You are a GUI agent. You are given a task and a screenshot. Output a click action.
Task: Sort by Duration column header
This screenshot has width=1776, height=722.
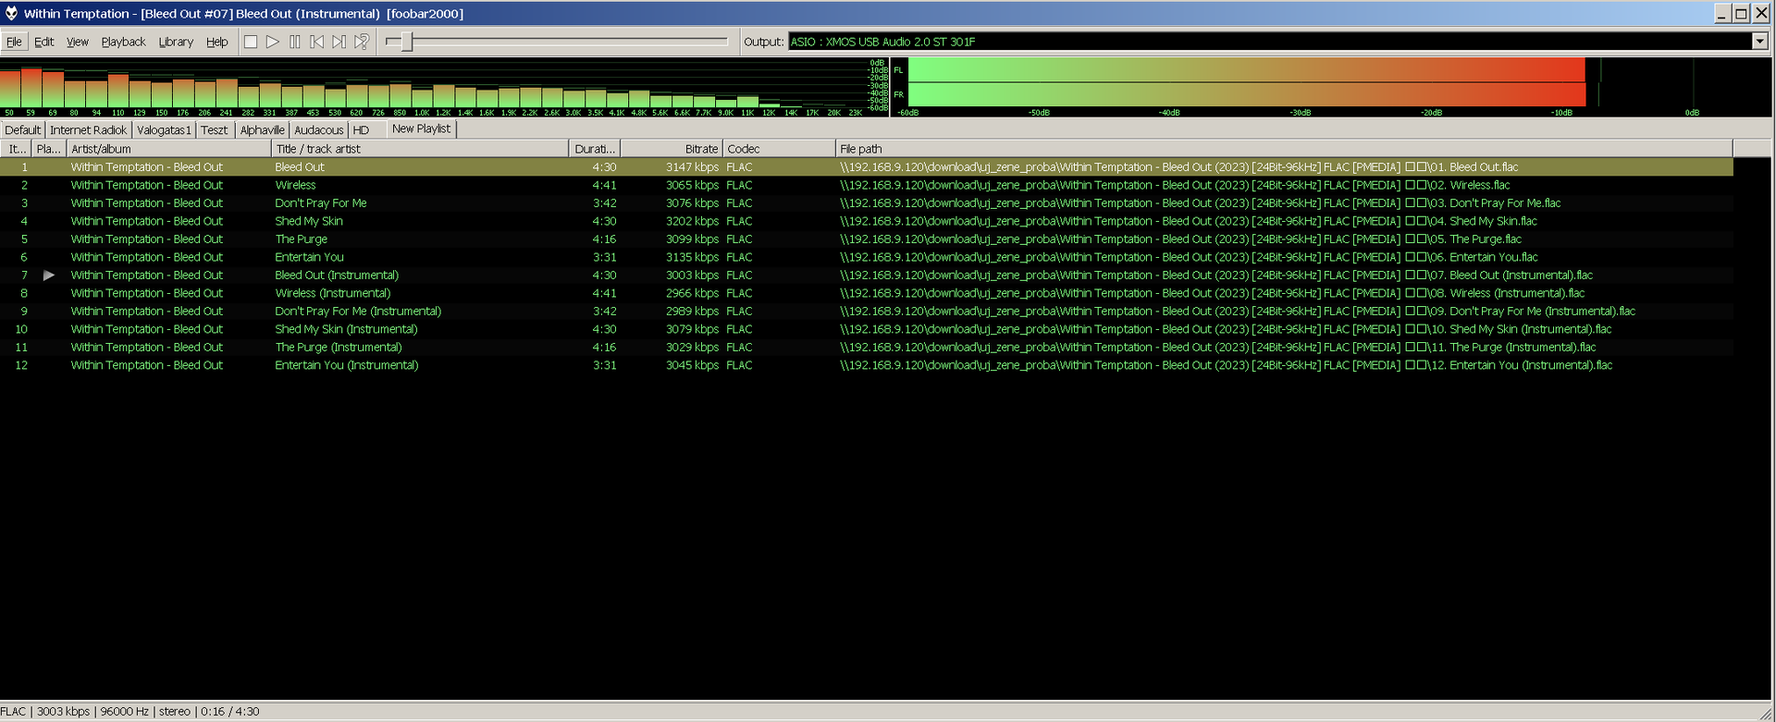(x=595, y=149)
